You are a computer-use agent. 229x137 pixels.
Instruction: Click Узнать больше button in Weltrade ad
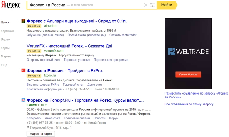point(188,74)
